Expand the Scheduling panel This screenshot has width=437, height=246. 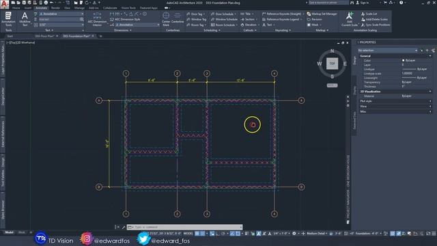(x=212, y=30)
